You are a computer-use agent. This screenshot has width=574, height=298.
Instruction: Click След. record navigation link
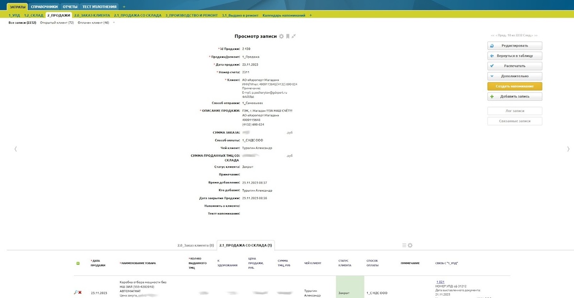point(528,36)
